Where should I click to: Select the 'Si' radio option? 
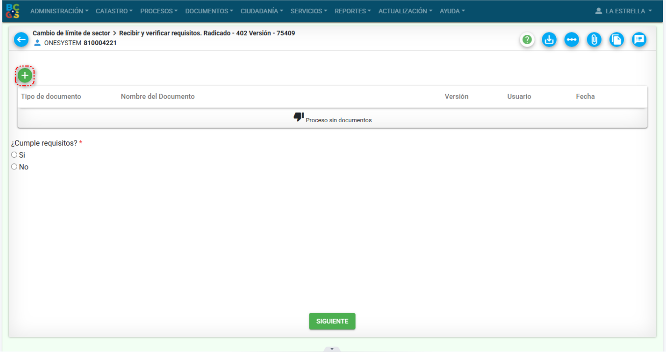pyautogui.click(x=14, y=155)
